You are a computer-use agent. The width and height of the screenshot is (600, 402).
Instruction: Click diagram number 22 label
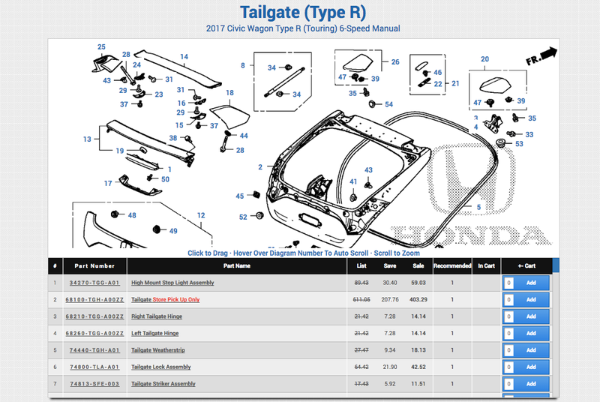pos(438,84)
